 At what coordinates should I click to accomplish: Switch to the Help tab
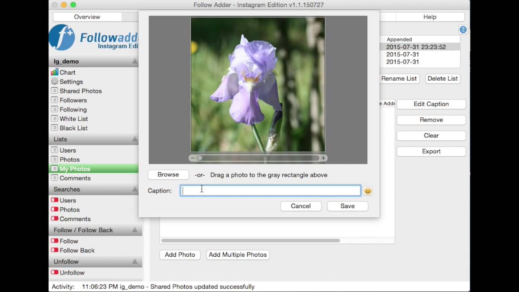[x=430, y=17]
